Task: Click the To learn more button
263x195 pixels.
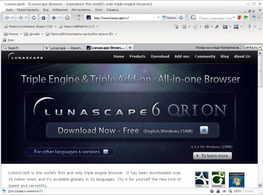Action: 213,155
